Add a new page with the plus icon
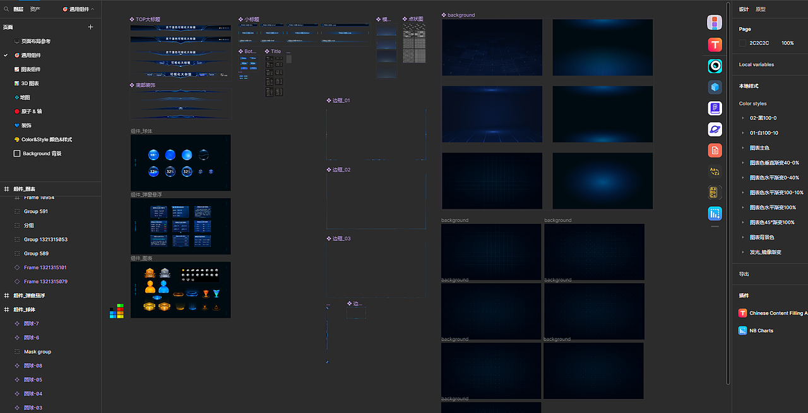Viewport: 808px width, 413px height. coord(90,27)
